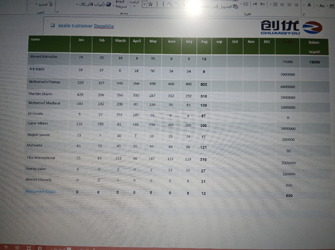This screenshot has width=335, height=250.
Task: Open the Quick Styles (أنماط سريعة) gallery
Action: point(120,4)
